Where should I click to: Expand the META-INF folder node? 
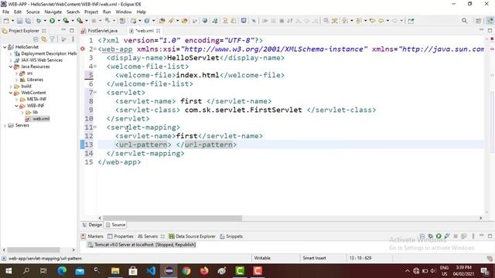click(16, 100)
